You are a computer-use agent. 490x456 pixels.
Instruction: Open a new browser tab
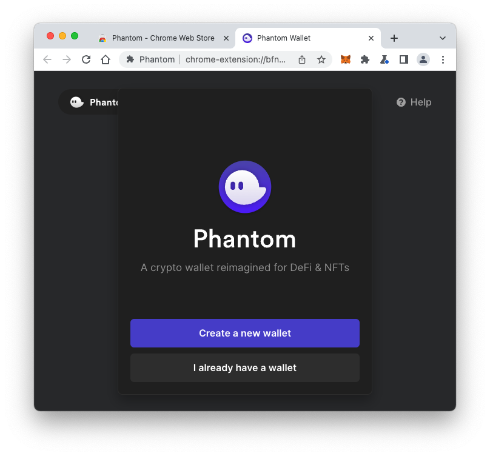[394, 38]
